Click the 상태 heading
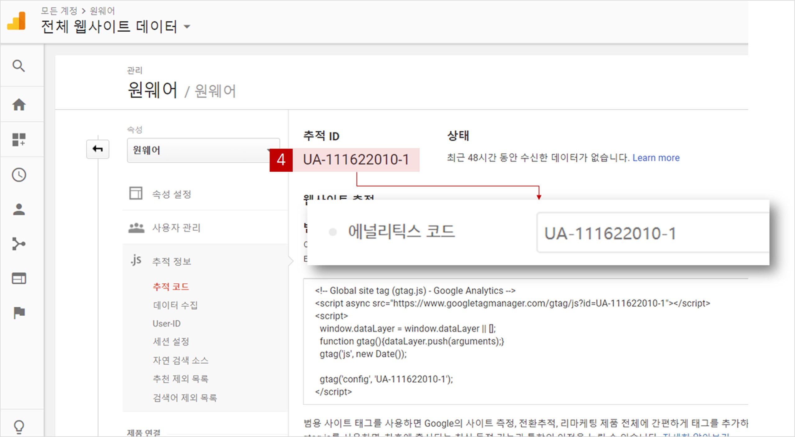795x437 pixels. coord(458,135)
